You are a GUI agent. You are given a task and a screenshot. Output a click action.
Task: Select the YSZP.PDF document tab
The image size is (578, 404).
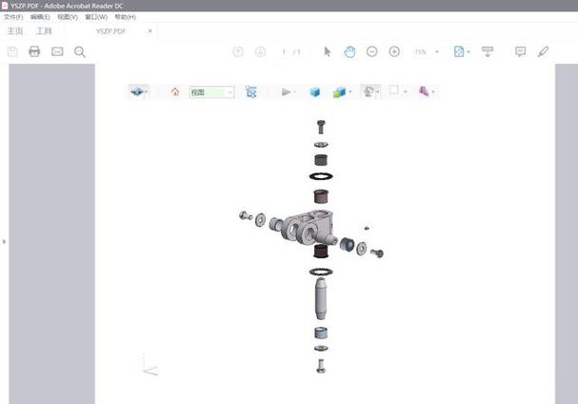[x=110, y=31]
